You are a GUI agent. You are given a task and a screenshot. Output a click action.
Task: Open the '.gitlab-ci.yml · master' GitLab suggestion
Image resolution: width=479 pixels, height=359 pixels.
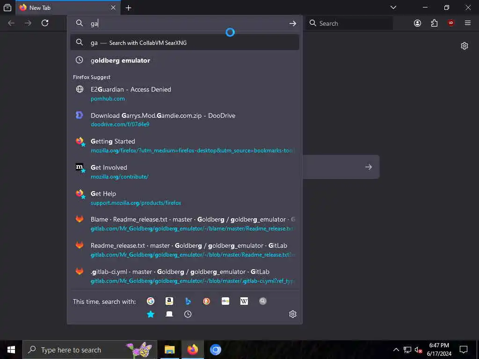point(184,276)
